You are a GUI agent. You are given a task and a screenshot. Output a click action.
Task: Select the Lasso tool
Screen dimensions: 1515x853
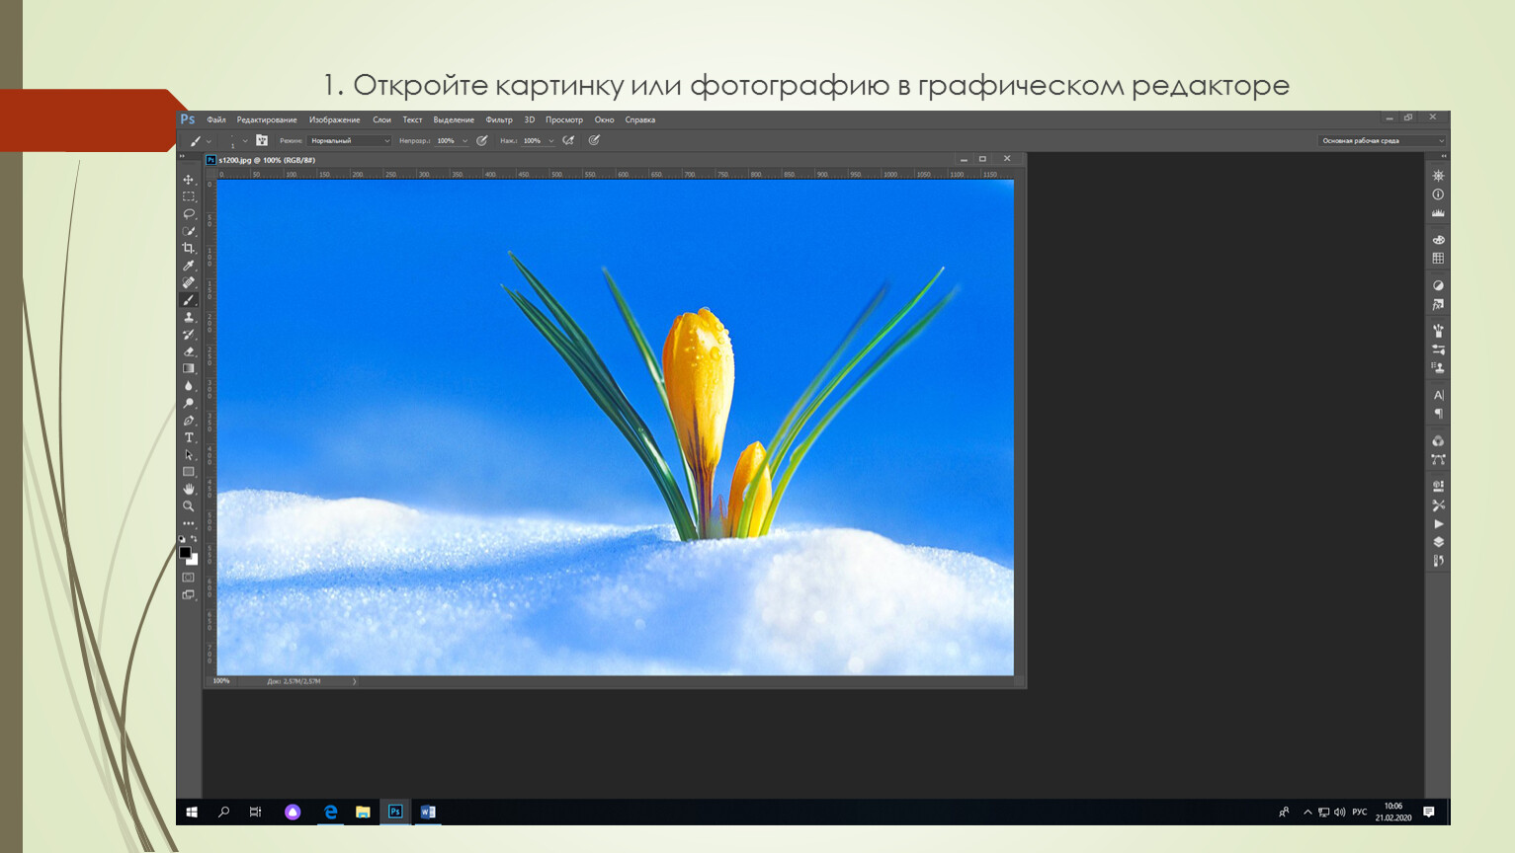coord(188,214)
